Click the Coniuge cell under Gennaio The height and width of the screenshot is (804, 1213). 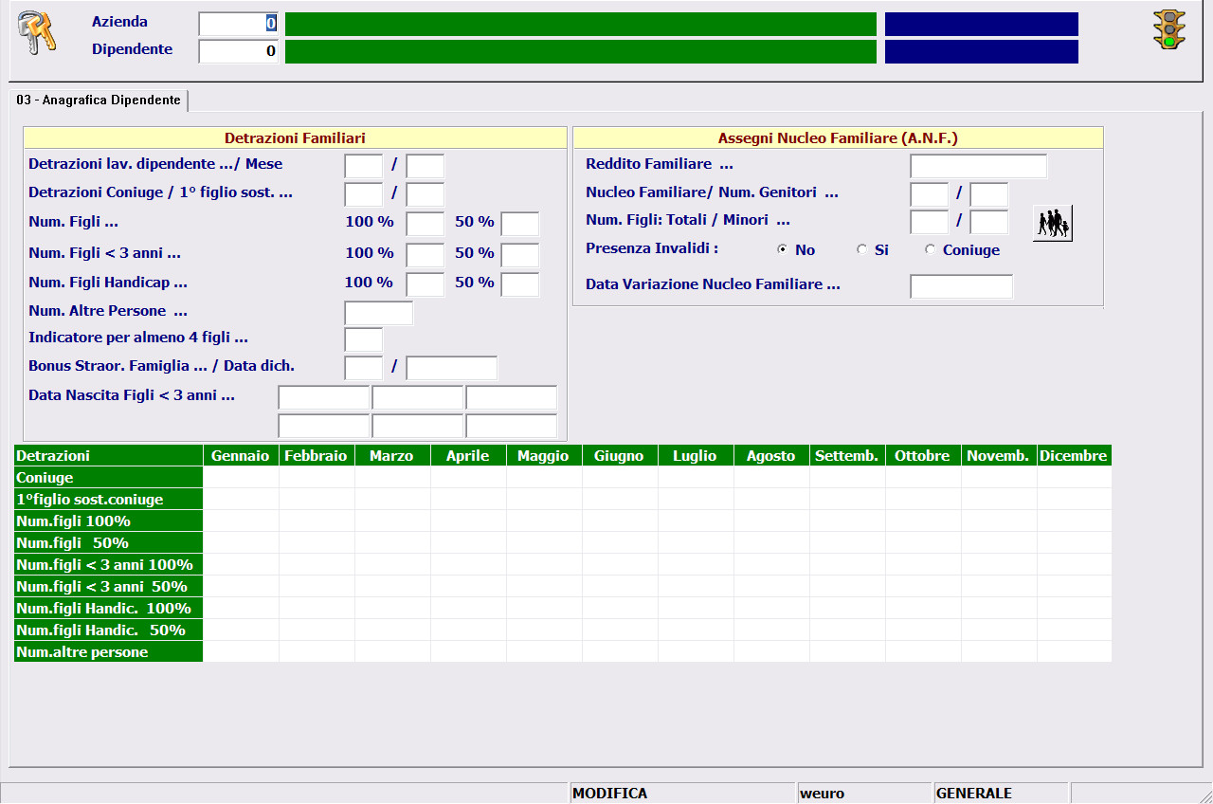click(241, 478)
